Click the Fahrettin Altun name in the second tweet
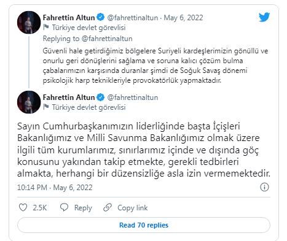Image resolution: width=287 pixels, height=241 pixels. [69, 98]
